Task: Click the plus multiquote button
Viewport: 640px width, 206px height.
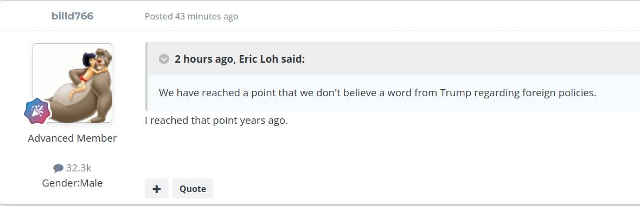Action: click(157, 189)
